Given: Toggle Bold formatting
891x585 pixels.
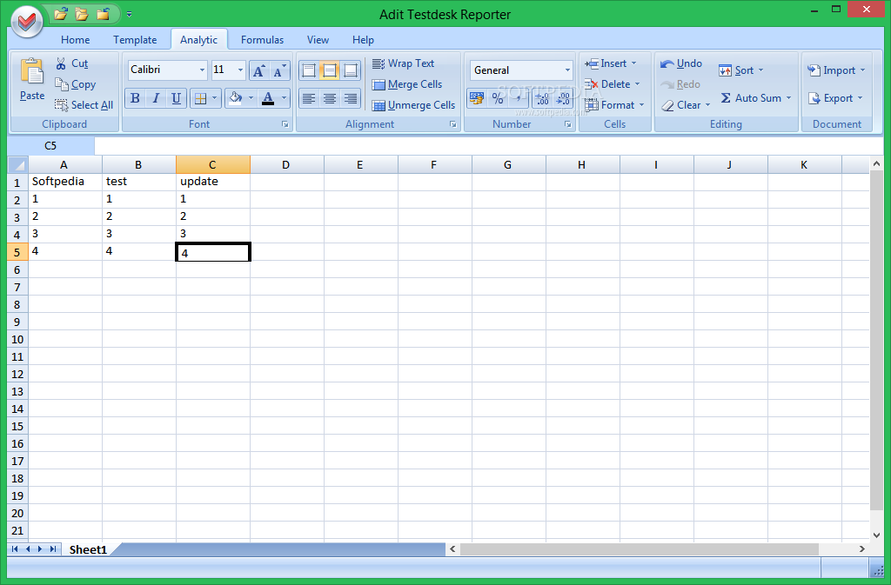Looking at the screenshot, I should (x=135, y=98).
